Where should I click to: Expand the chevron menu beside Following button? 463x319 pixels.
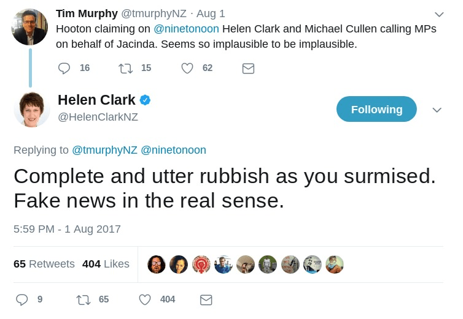click(437, 110)
